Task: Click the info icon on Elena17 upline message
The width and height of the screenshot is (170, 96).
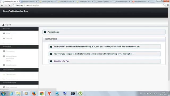Action: (x=51, y=47)
